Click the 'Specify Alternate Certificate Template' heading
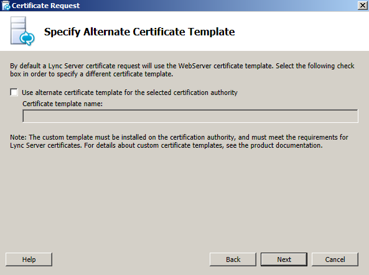This screenshot has height=275, width=369. 139,32
